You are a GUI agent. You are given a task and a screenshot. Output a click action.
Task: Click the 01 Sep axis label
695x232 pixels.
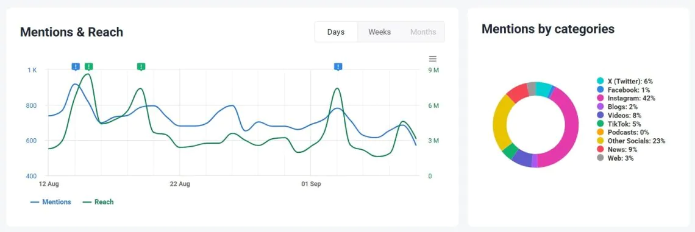(311, 184)
